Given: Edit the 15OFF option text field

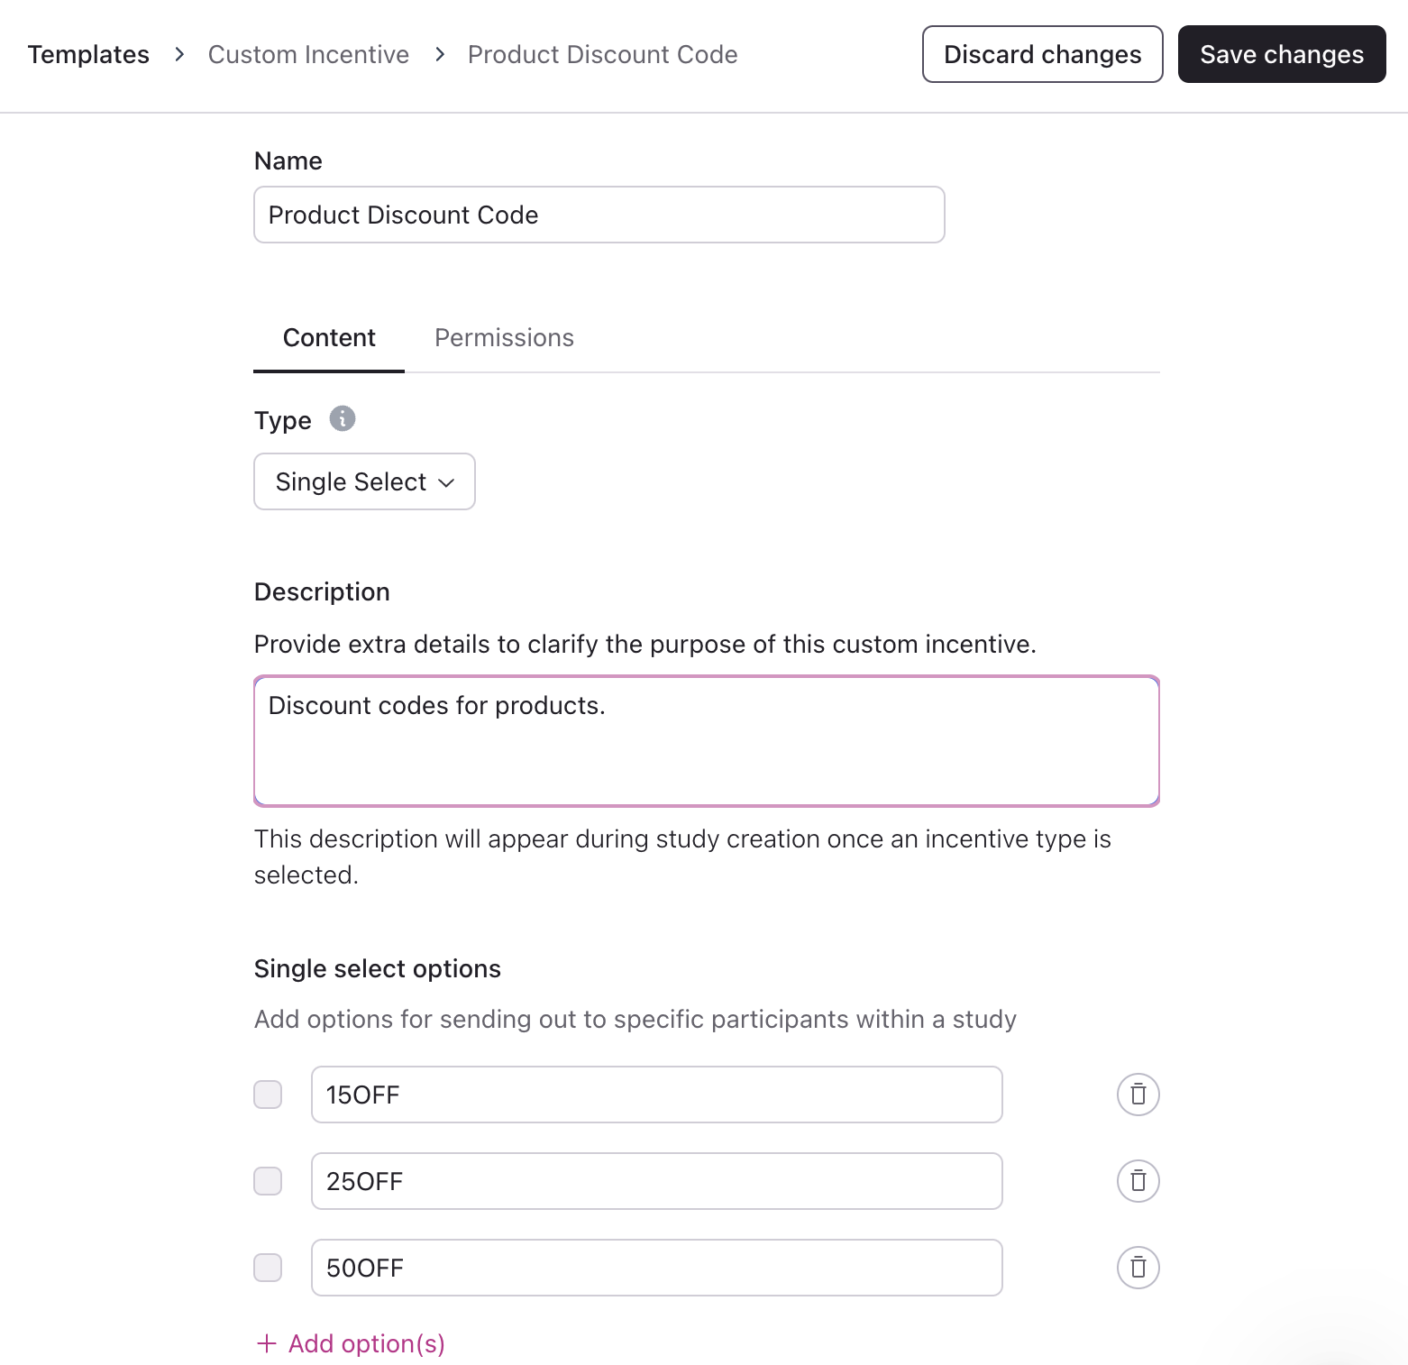Looking at the screenshot, I should click(x=656, y=1095).
